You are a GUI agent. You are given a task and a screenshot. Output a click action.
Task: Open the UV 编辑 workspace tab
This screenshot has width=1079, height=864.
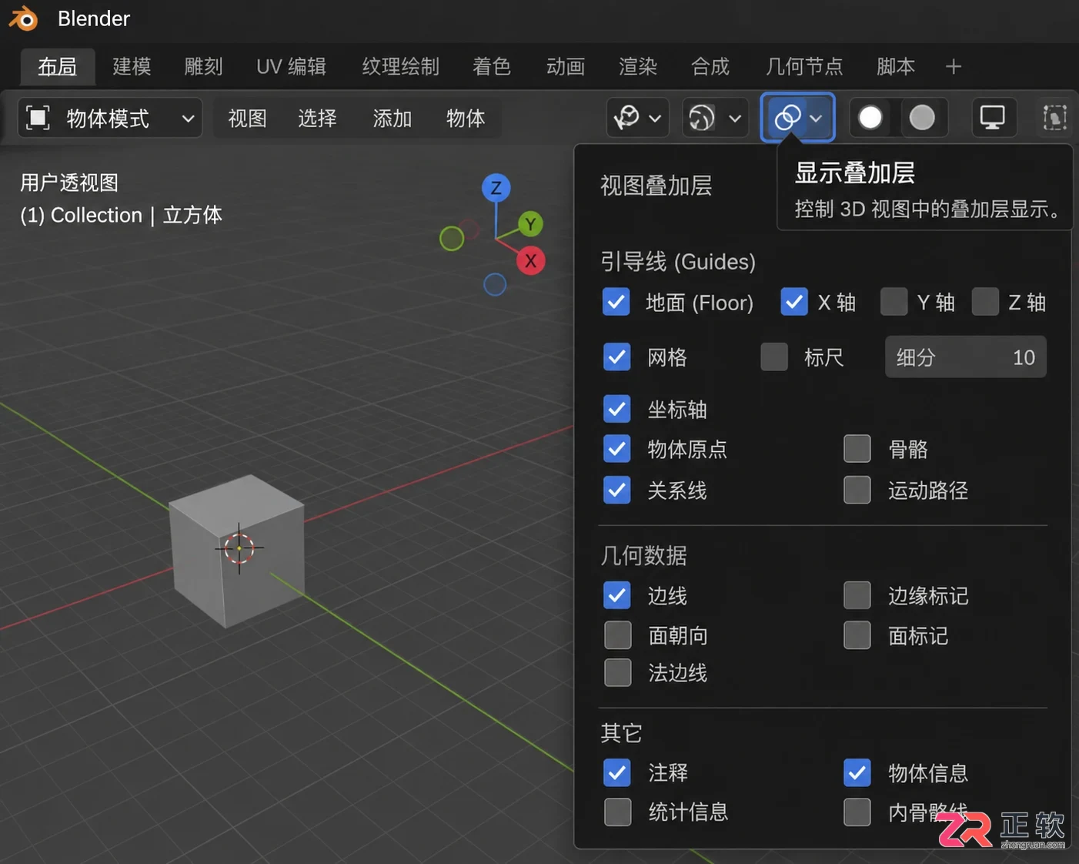pyautogui.click(x=291, y=67)
